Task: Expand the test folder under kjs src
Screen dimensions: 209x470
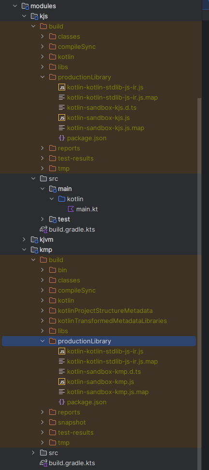Action: click(x=42, y=220)
